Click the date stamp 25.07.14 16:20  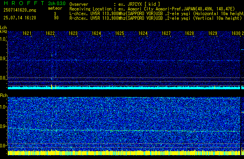point(20,18)
